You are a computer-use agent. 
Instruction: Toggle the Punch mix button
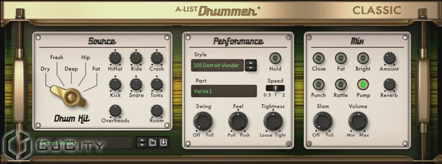click(319, 84)
